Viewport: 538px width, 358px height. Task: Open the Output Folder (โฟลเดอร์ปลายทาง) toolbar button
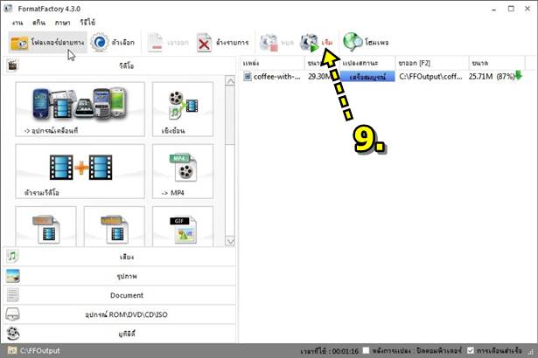coord(48,43)
